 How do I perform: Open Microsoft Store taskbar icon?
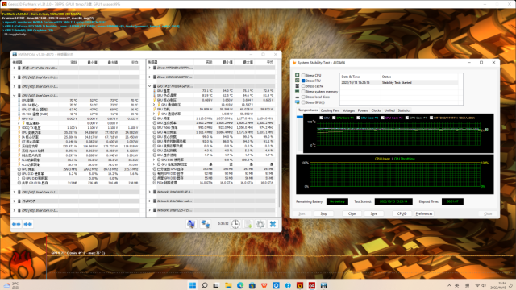point(252,285)
